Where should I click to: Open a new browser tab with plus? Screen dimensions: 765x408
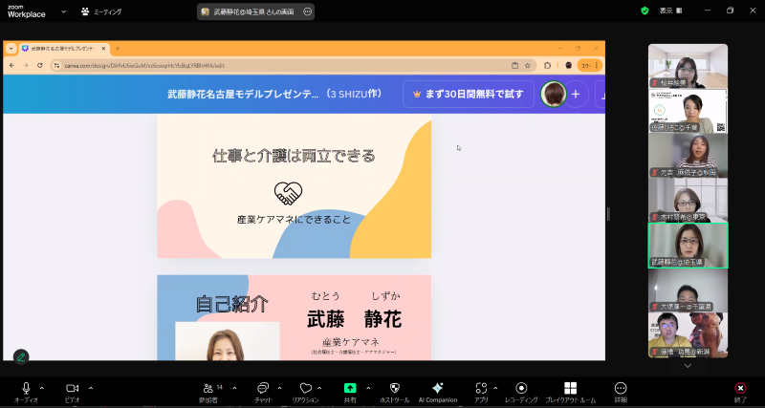(x=117, y=49)
